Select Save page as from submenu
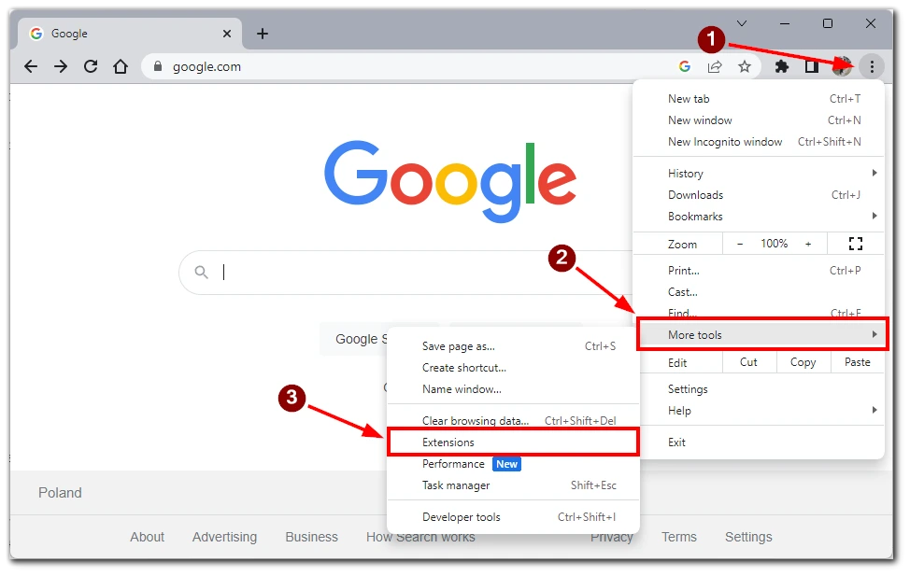The height and width of the screenshot is (576, 910). click(x=513, y=346)
